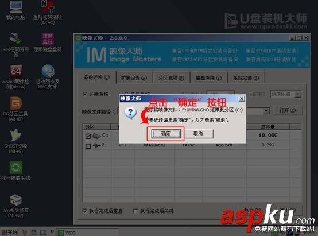The width and height of the screenshot is (318, 236).
Task: Toggle the C: partition checkbox
Action: (88, 136)
